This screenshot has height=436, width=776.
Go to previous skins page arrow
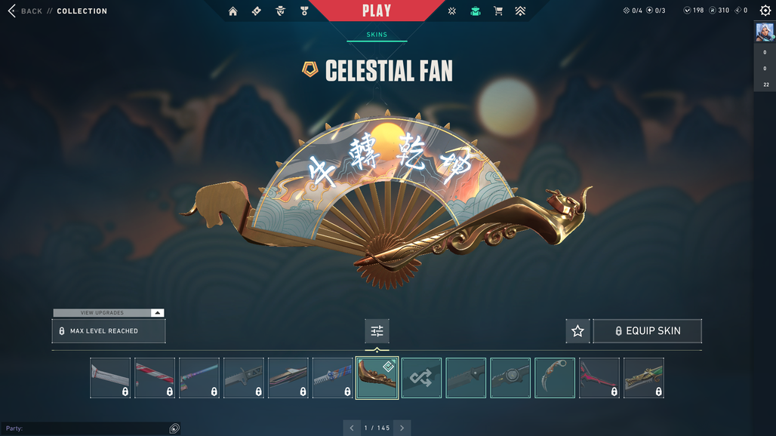click(x=352, y=428)
